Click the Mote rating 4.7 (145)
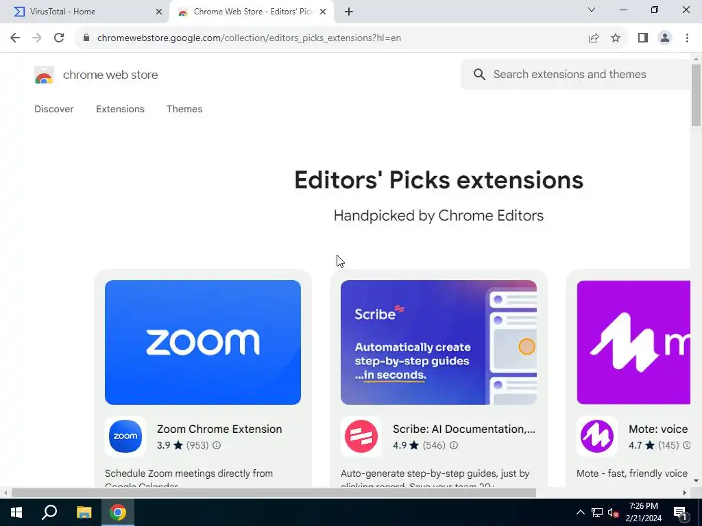 coord(653,445)
